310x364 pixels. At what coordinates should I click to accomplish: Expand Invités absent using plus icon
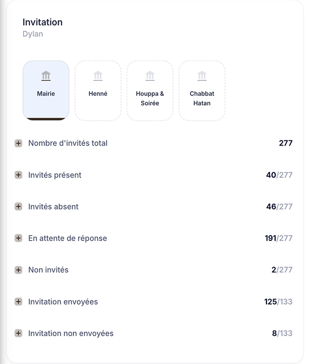[x=19, y=206]
